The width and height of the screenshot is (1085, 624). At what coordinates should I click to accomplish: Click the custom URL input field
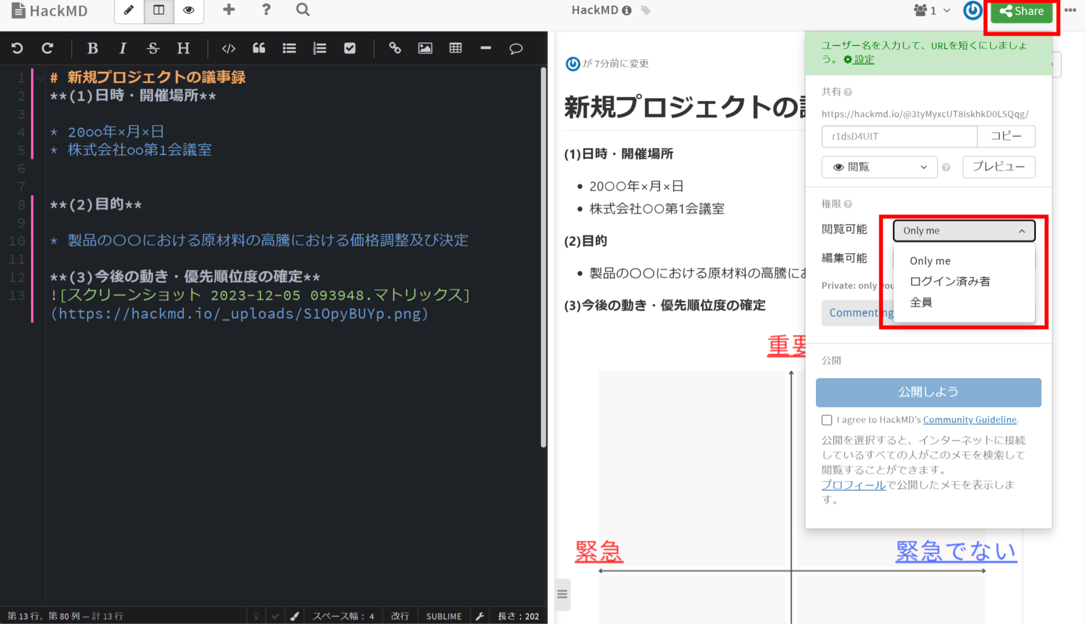899,137
